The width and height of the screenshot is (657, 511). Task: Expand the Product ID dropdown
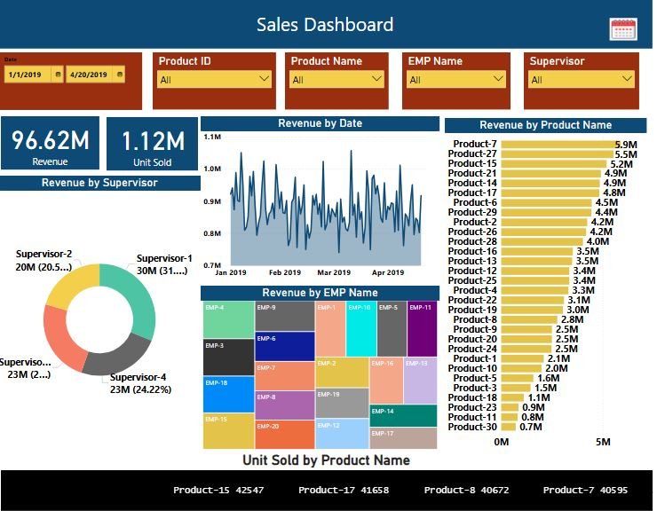[214, 79]
